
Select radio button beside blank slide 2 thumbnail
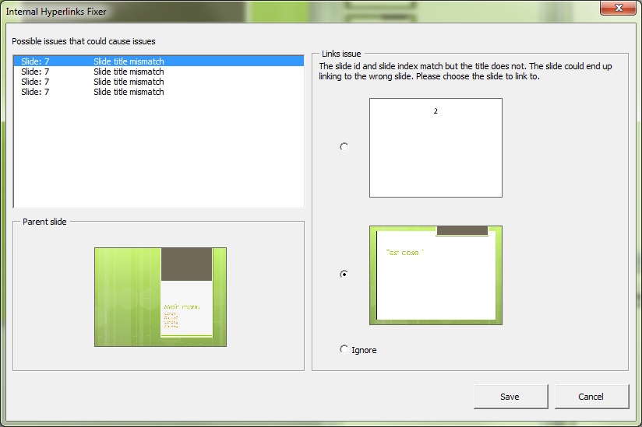point(344,147)
